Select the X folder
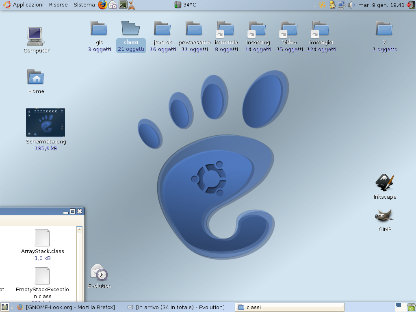This screenshot has height=312, width=416. pyautogui.click(x=384, y=28)
